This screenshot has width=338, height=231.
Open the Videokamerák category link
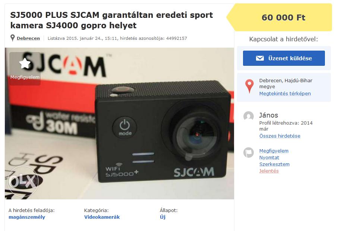coord(102,217)
